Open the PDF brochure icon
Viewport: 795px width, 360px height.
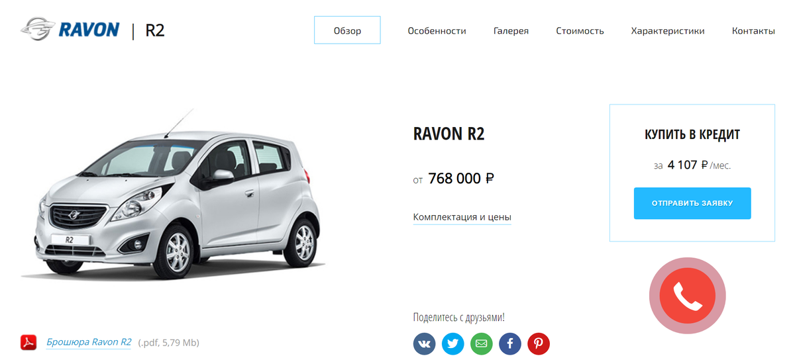(x=28, y=342)
